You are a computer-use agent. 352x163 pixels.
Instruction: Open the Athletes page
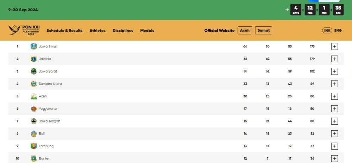98,31
